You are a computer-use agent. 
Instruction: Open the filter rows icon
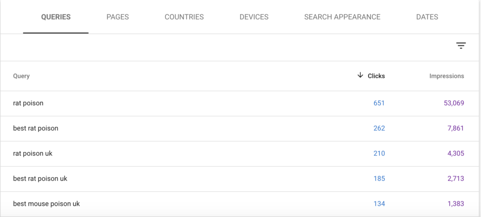pos(461,46)
